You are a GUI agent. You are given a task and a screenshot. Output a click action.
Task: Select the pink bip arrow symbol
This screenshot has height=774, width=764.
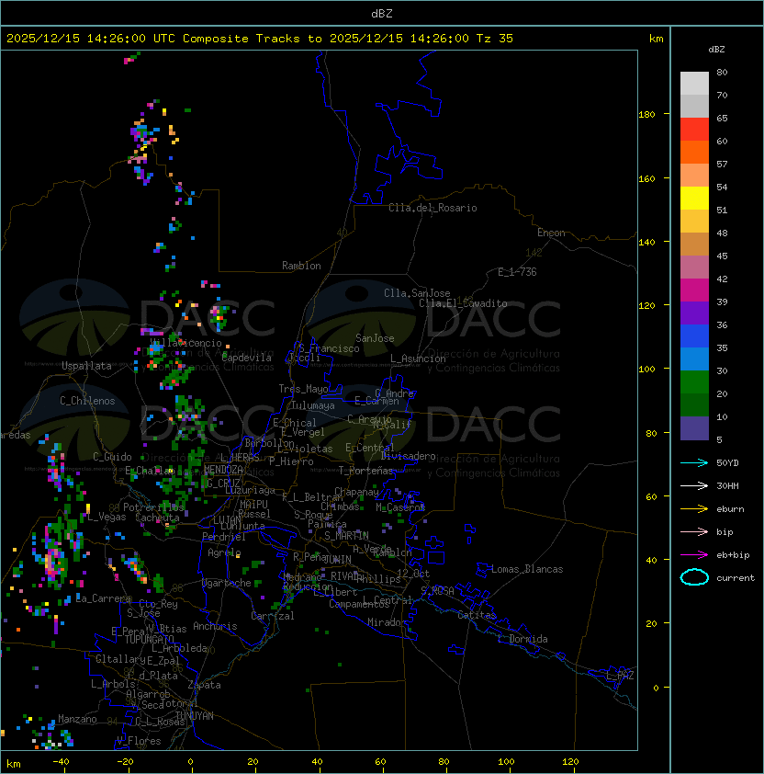694,531
